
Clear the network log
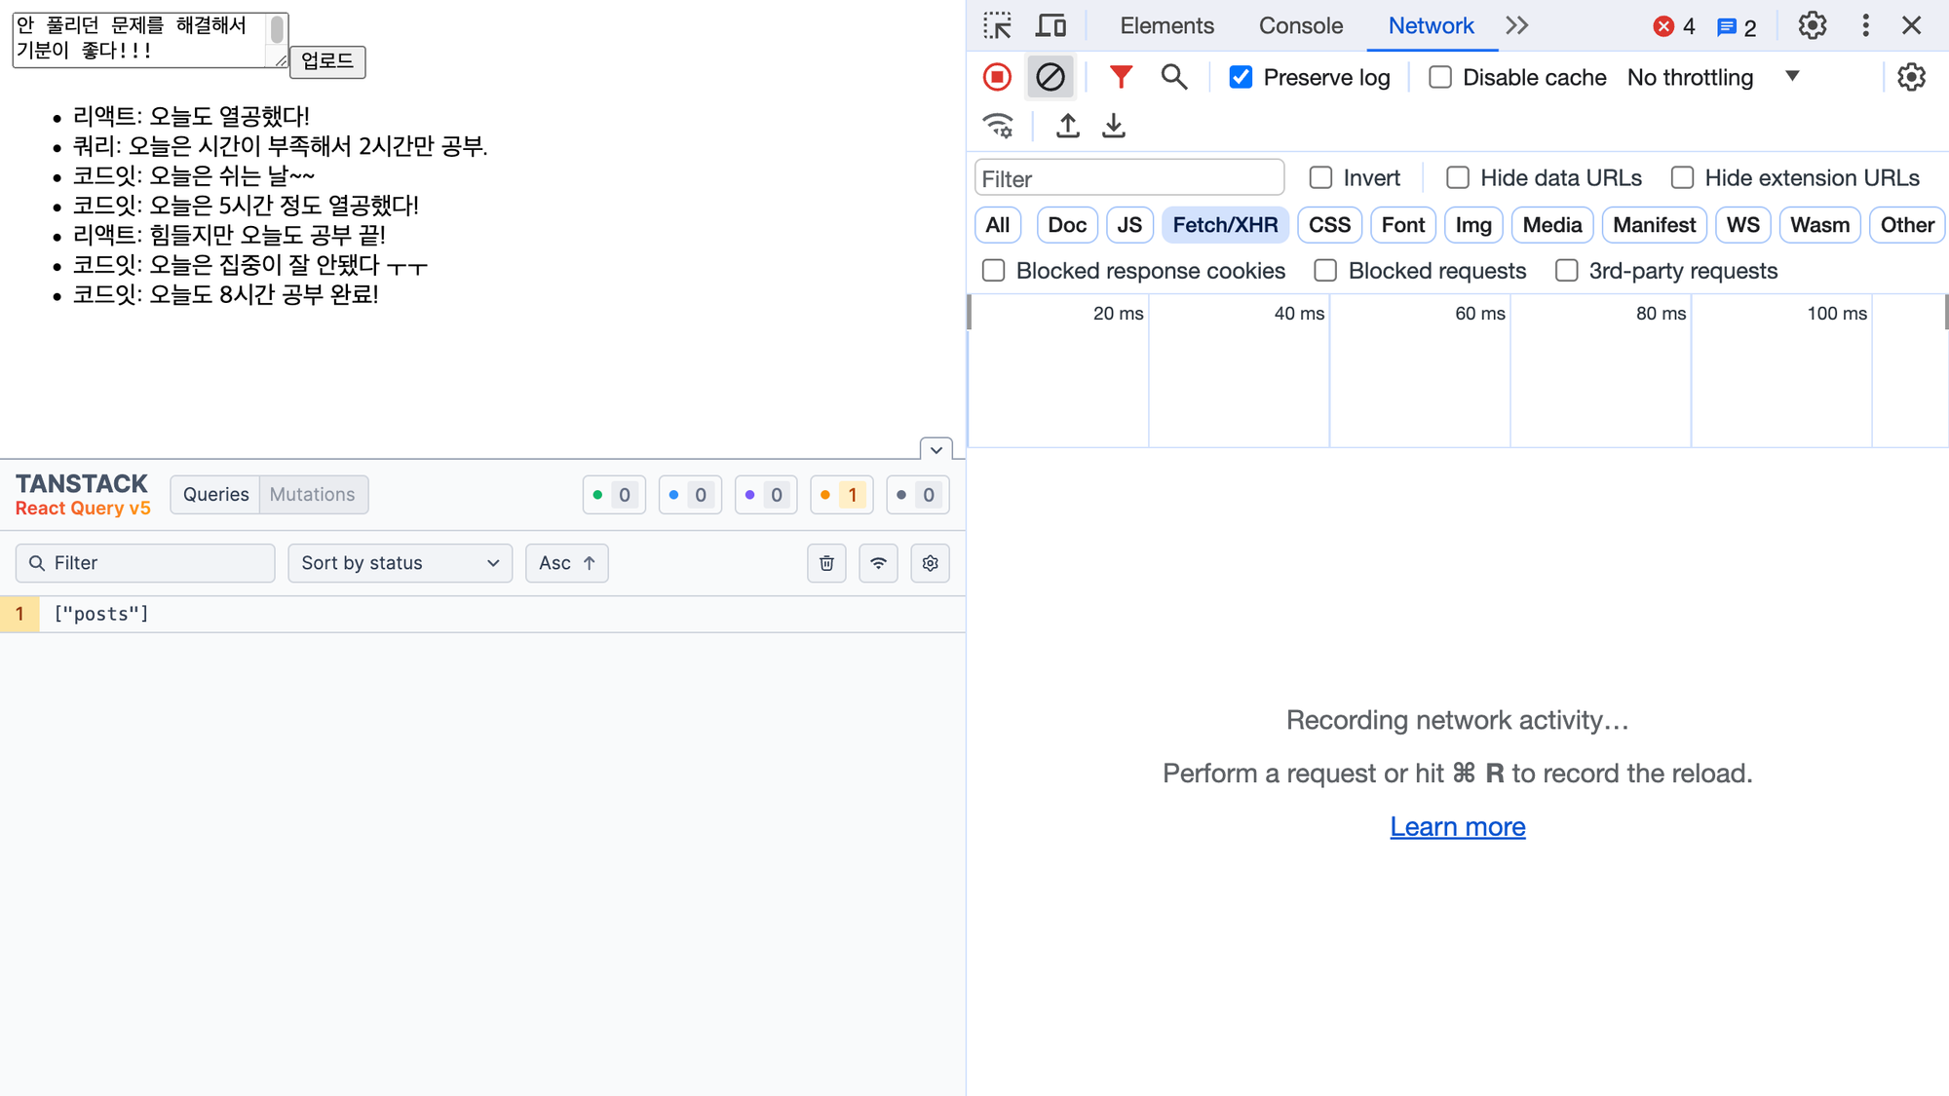tap(1051, 77)
